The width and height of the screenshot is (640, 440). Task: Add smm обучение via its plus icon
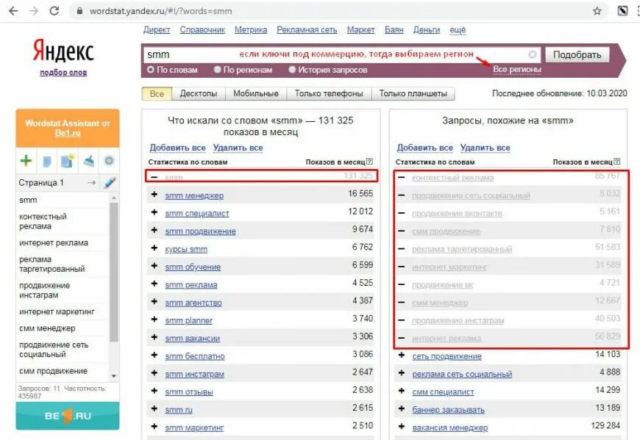(x=154, y=266)
